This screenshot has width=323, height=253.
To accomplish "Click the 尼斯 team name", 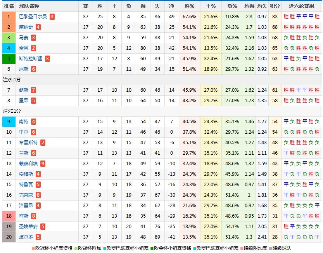I will (23, 69).
